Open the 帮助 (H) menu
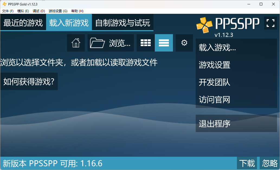Image resolution: width=280 pixels, height=170 pixels. [x=77, y=11]
